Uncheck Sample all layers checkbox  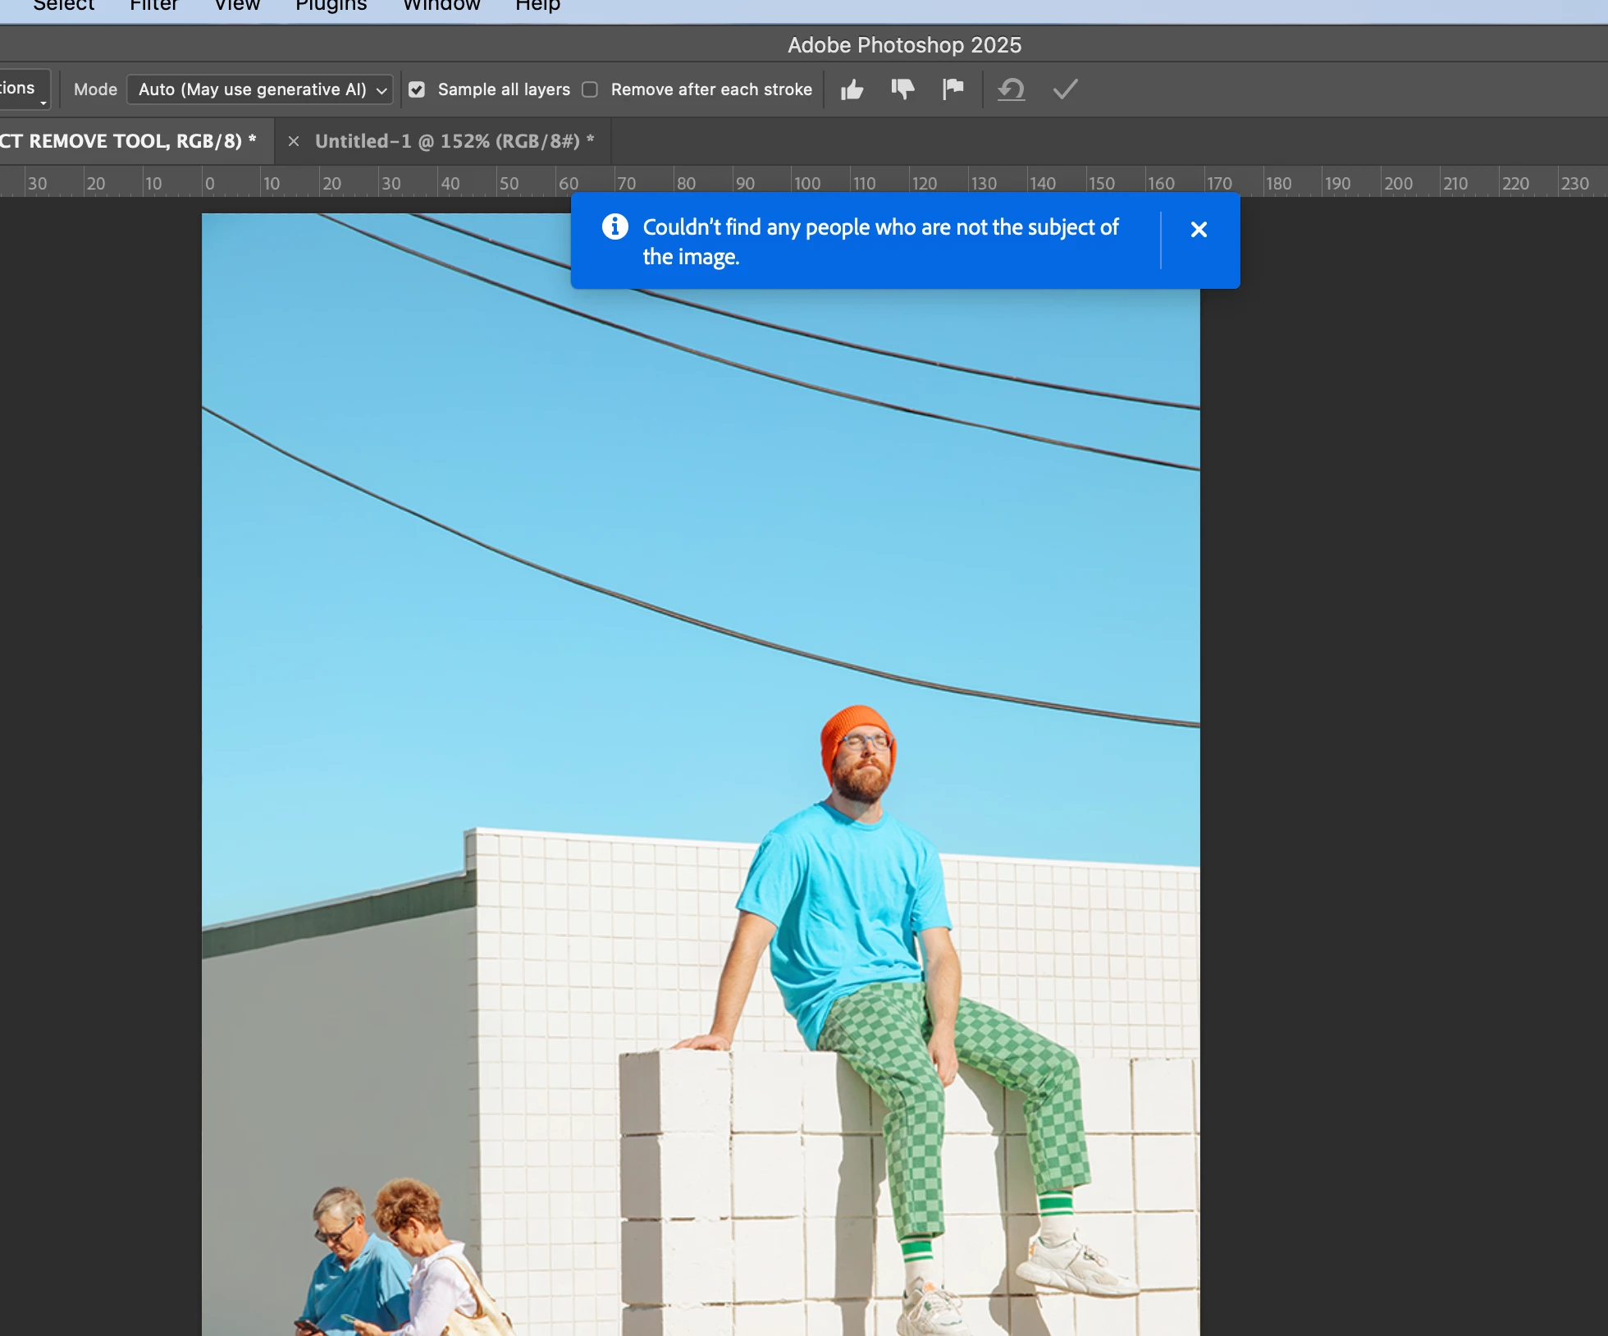click(417, 89)
